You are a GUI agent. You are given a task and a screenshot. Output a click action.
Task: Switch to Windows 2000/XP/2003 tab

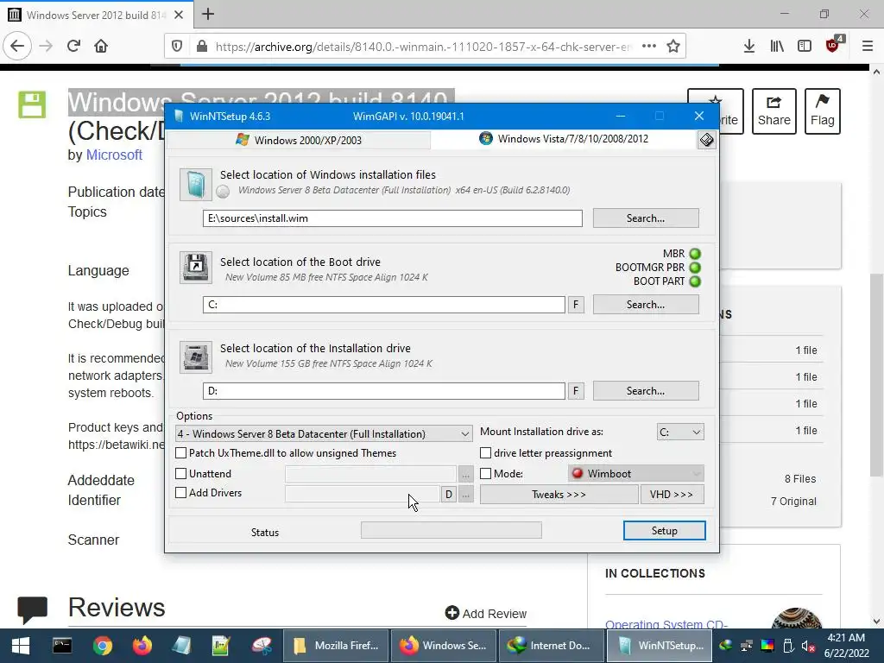pyautogui.click(x=299, y=140)
